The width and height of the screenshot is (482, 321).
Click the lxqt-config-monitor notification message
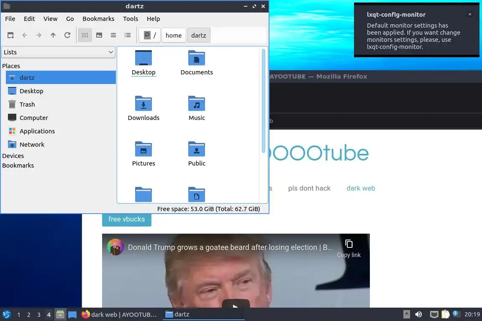point(413,36)
